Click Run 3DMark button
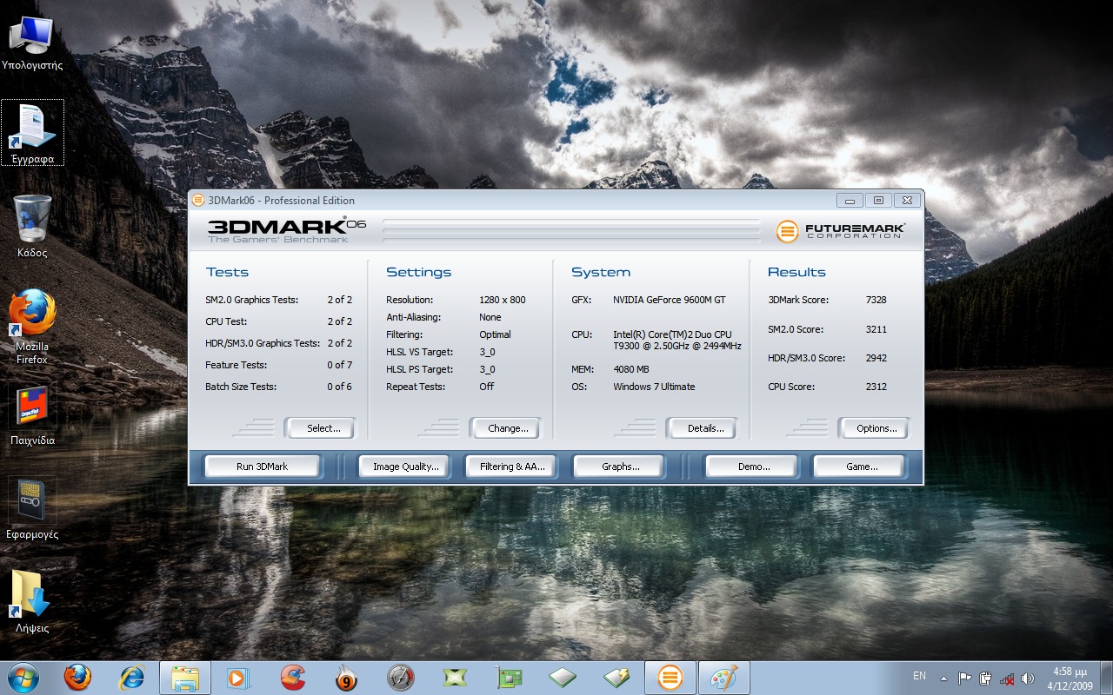1113x695 pixels. point(262,467)
